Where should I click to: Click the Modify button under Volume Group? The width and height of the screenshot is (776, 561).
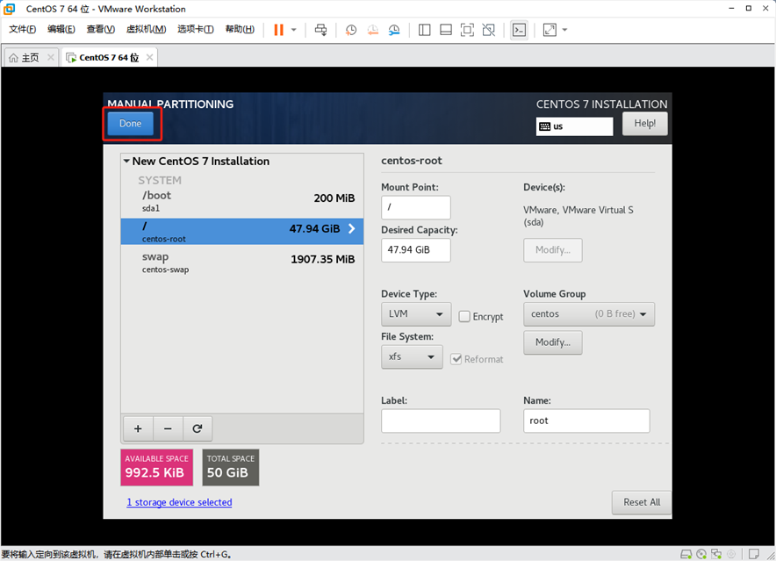[553, 342]
